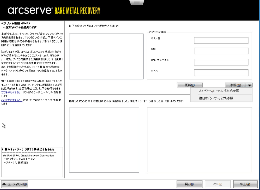Click the DNS サフィックス input field
This screenshot has height=190, width=260.
coord(221,62)
